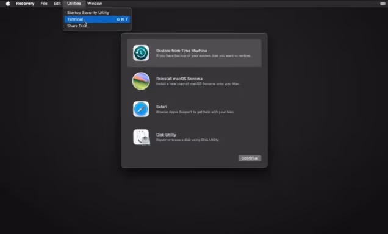Click 'Install a new copy' description text
This screenshot has height=234, width=388.
(x=198, y=84)
